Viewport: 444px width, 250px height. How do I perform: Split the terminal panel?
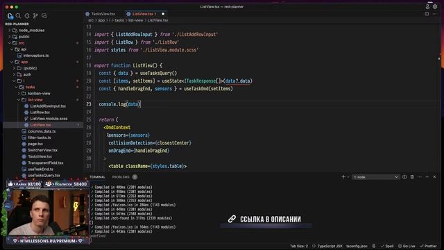coord(404,177)
